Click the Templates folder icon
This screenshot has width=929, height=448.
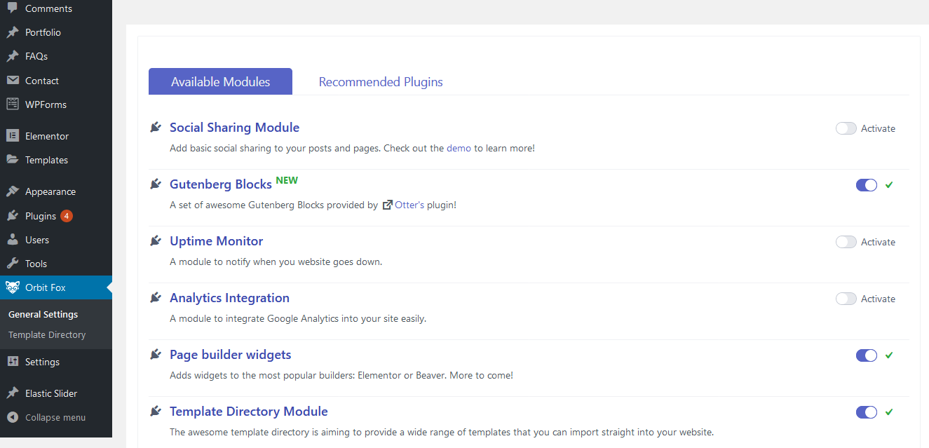coord(13,160)
